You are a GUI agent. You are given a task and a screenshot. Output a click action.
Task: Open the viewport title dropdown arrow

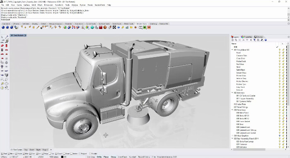coord(26,35)
